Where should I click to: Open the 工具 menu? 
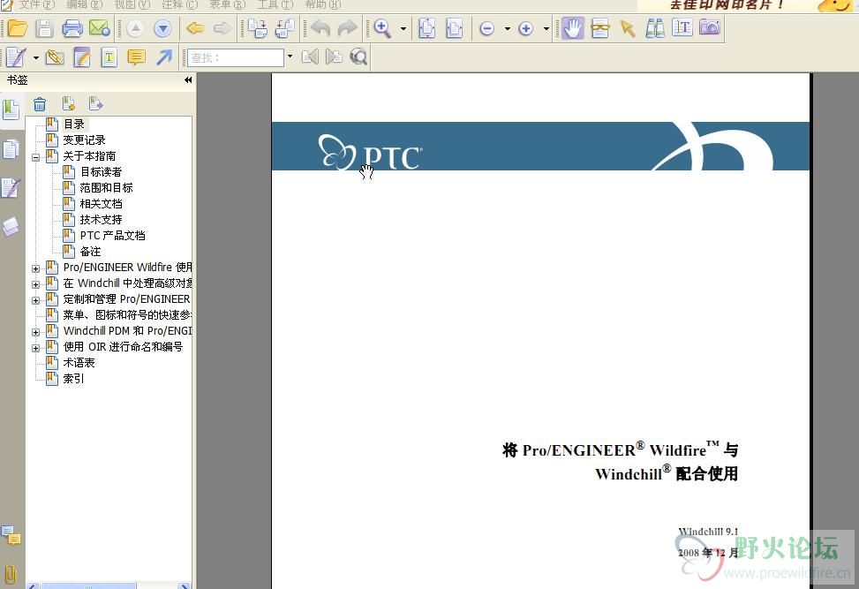[274, 4]
